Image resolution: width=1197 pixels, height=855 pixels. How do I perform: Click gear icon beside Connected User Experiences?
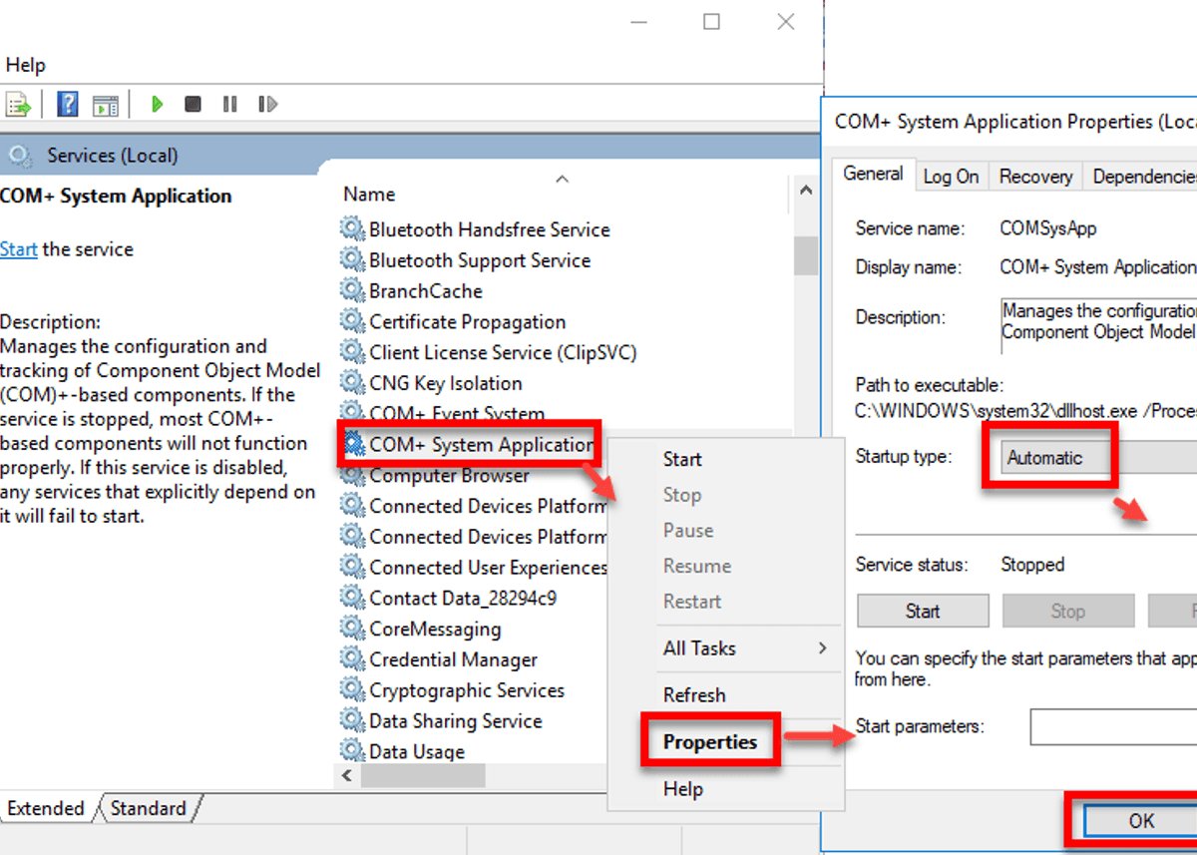click(x=353, y=568)
